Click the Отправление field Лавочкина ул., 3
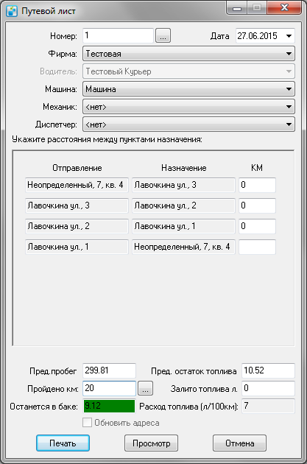The height and width of the screenshot is (464, 307). coord(77,205)
